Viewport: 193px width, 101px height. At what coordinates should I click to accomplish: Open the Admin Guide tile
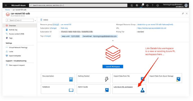[x=93, y=89]
